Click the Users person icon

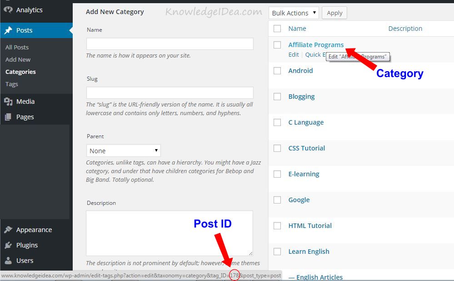click(8, 260)
